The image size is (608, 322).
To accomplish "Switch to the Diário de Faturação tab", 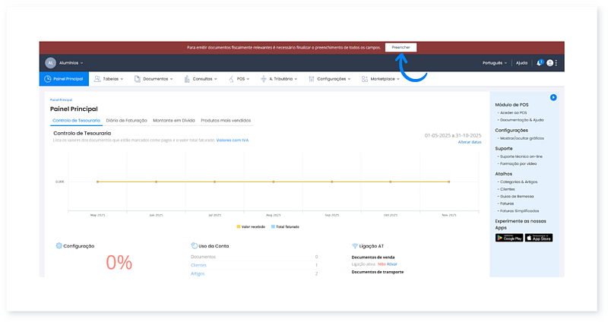I will (x=127, y=120).
